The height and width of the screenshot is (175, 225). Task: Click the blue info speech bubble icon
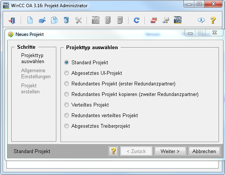coord(201,20)
